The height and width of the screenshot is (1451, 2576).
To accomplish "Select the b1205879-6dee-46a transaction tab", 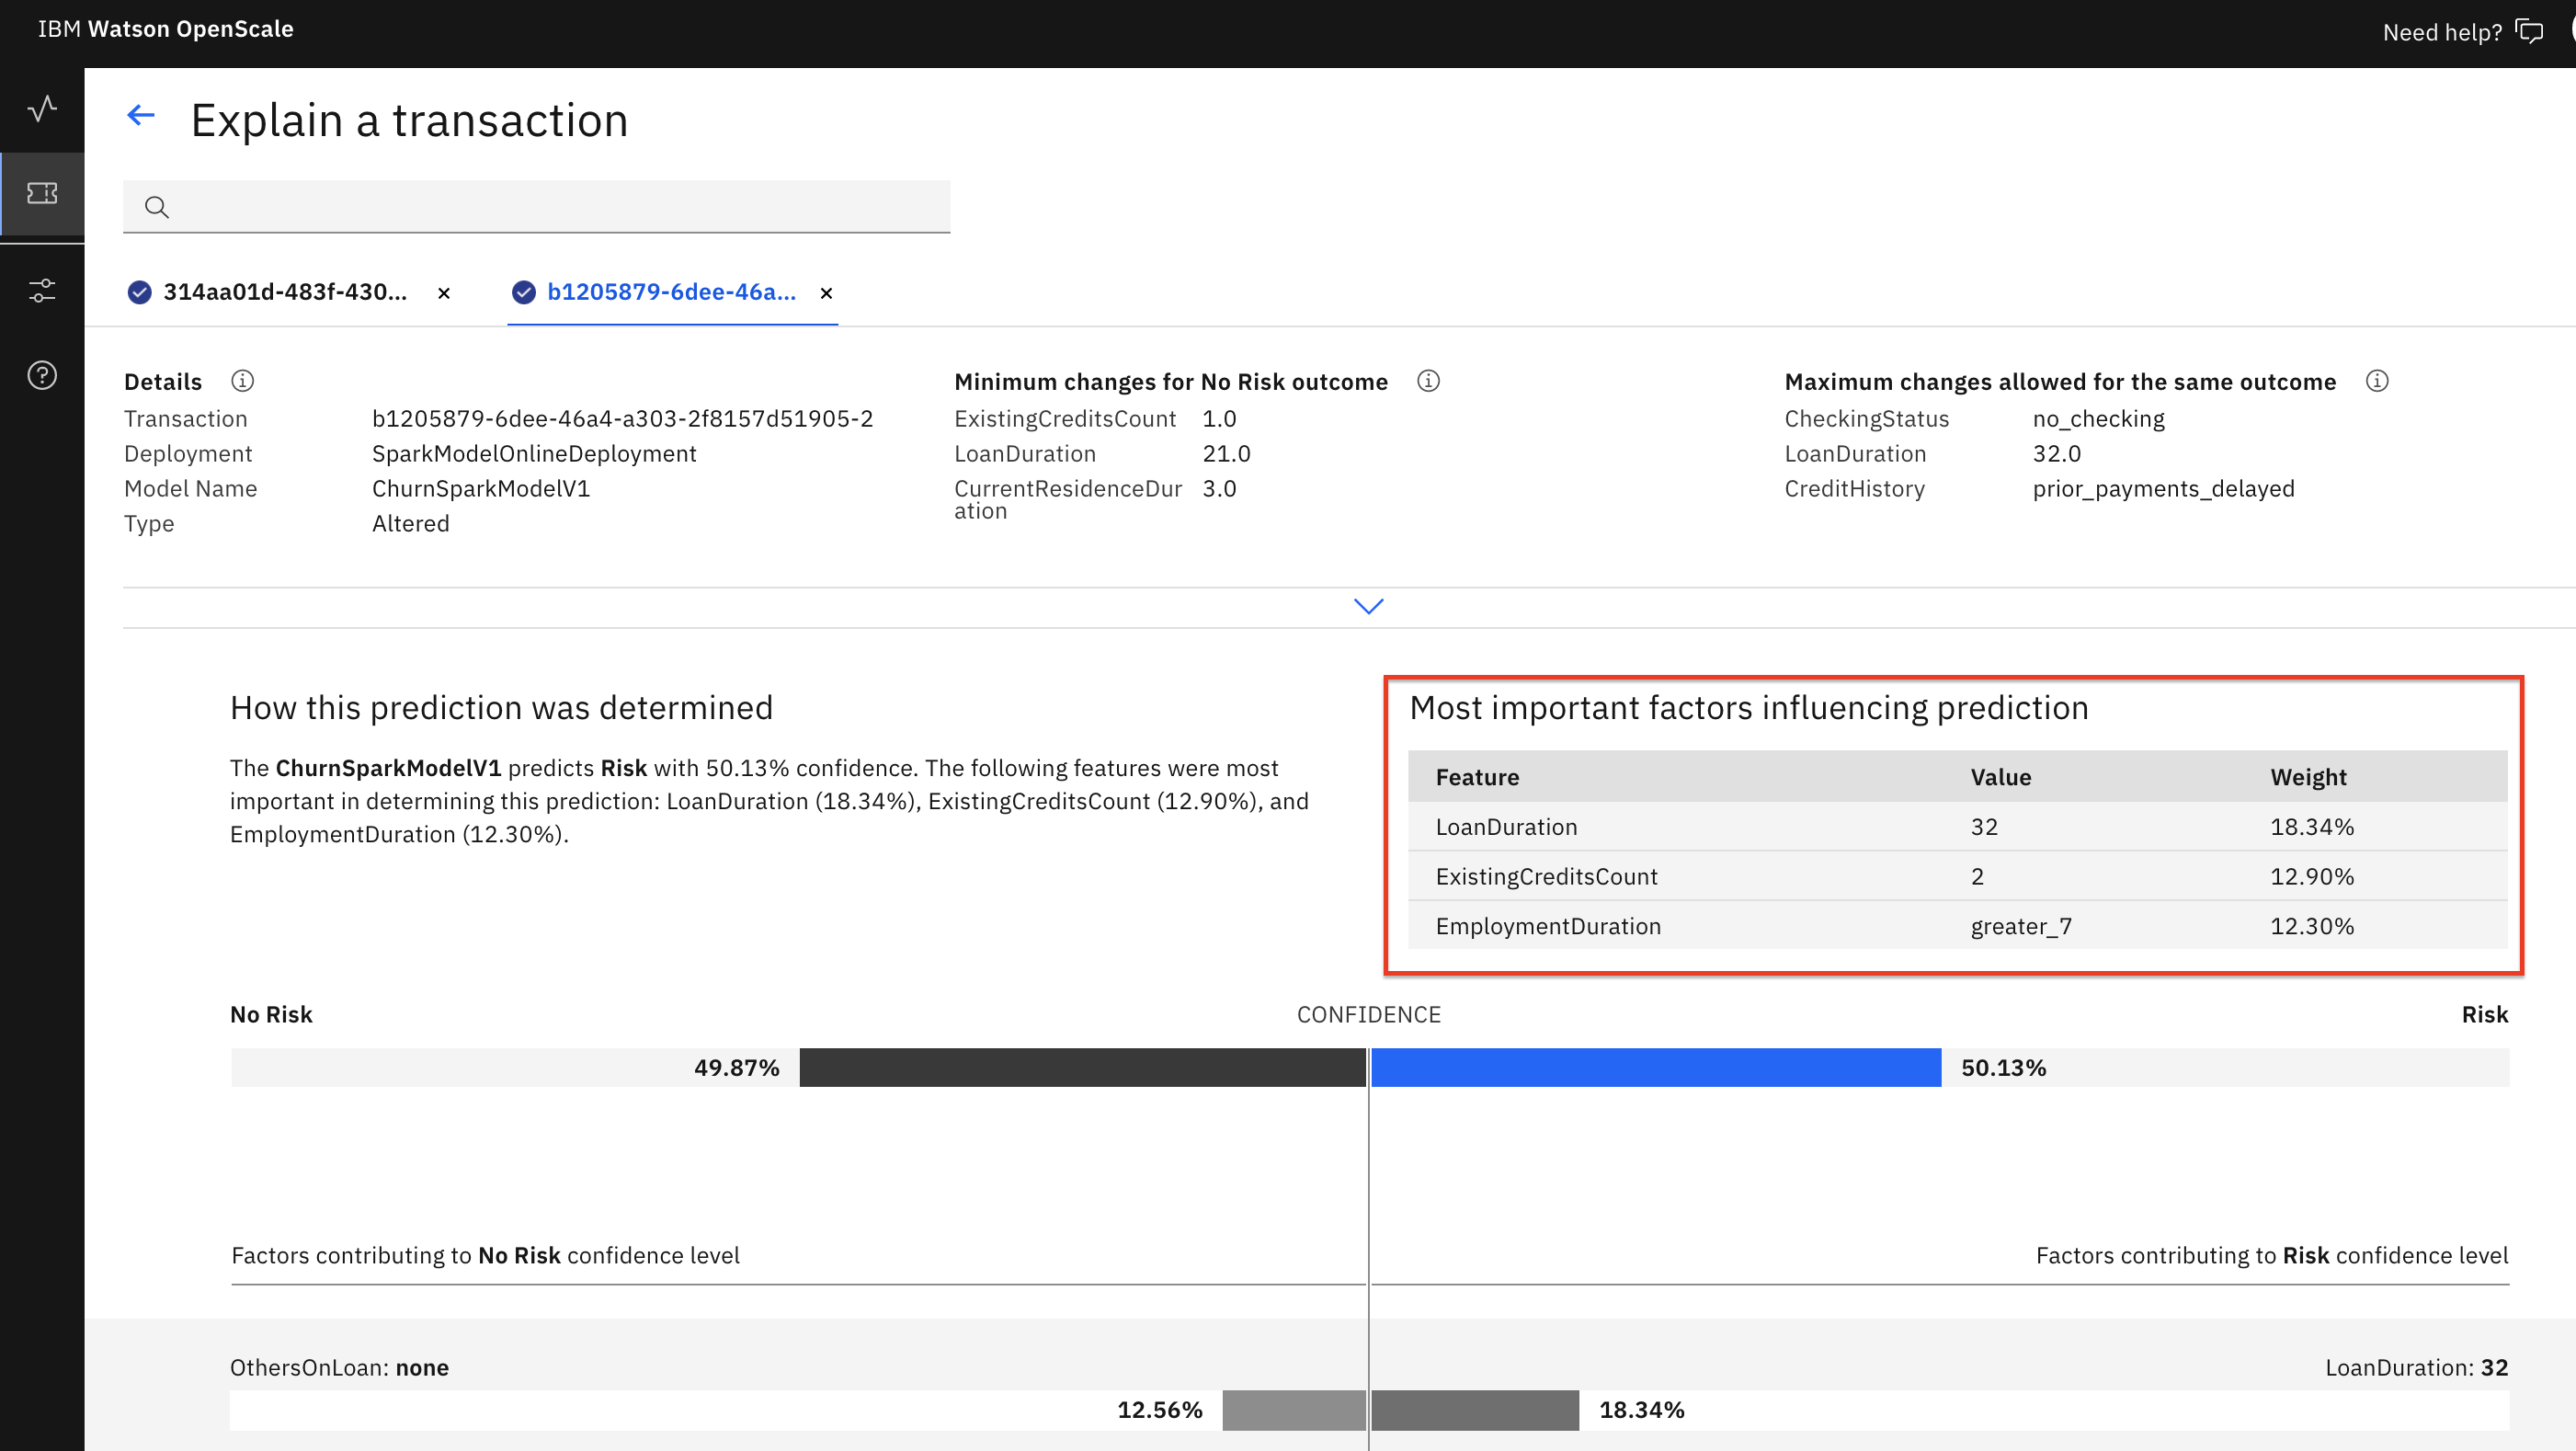I will coord(671,292).
